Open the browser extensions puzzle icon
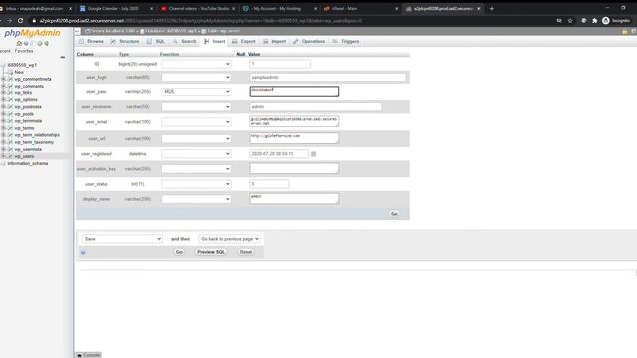Image resolution: width=637 pixels, height=358 pixels. point(595,20)
